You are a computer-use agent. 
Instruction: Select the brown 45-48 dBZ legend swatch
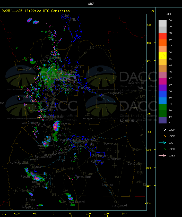(x=162, y=69)
